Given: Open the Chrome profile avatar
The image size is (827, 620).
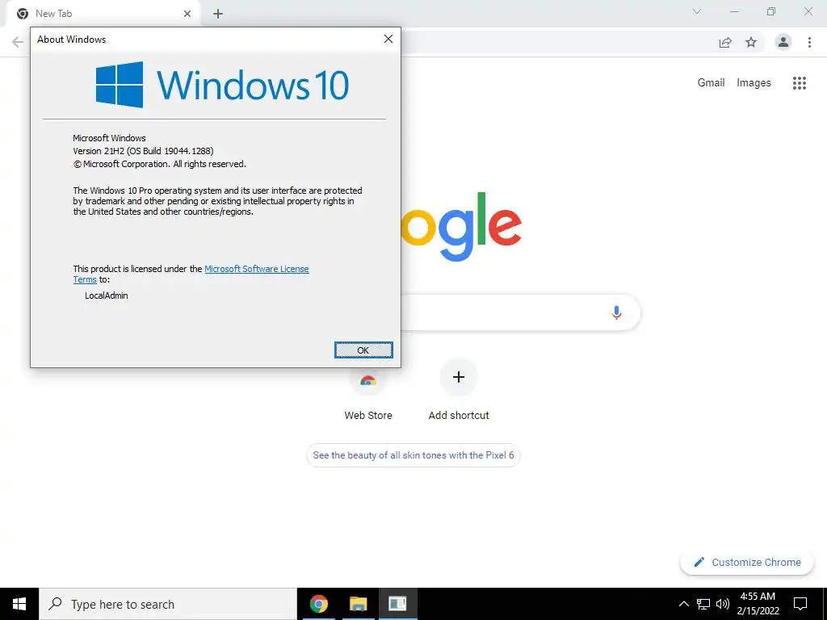Looking at the screenshot, I should 783,42.
